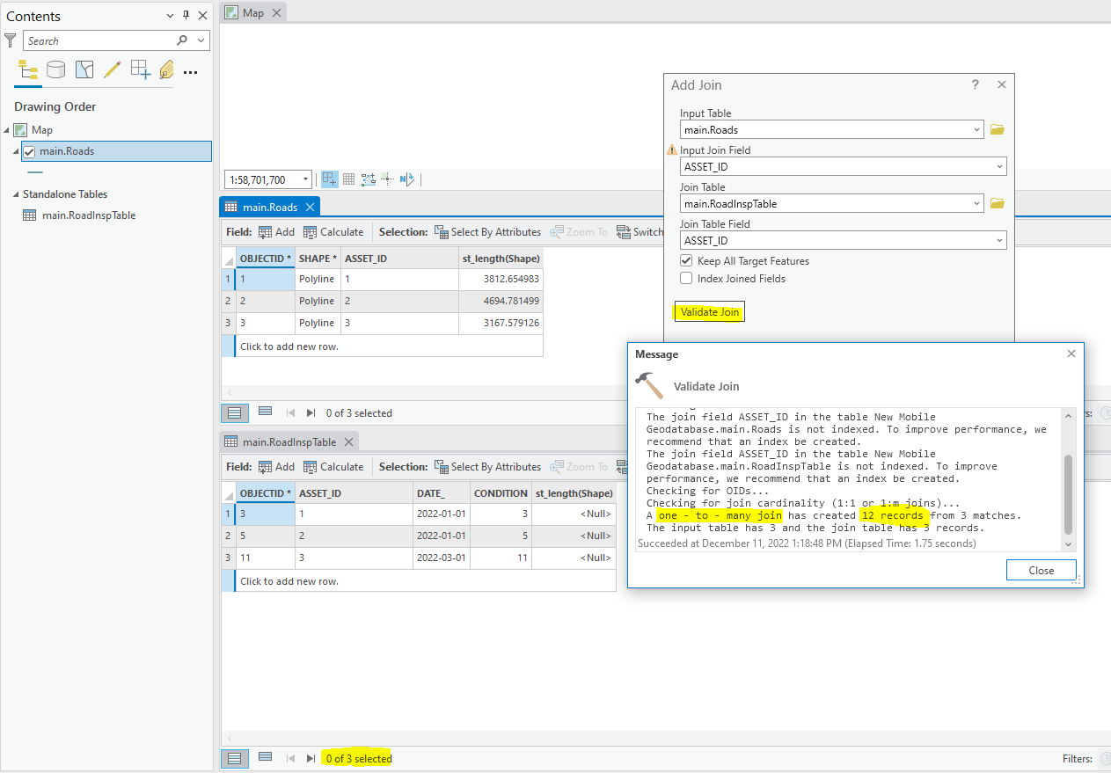Screen dimensions: 1111x773
Task: Collapse the Map tree node
Action: click(x=7, y=130)
